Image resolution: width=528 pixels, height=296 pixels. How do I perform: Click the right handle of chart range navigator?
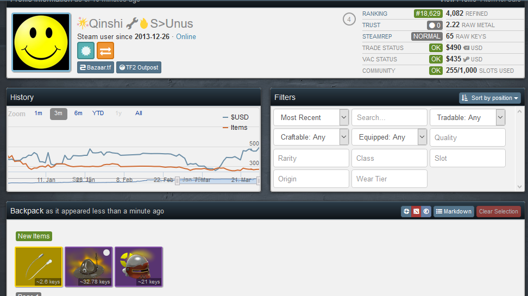[x=258, y=181]
